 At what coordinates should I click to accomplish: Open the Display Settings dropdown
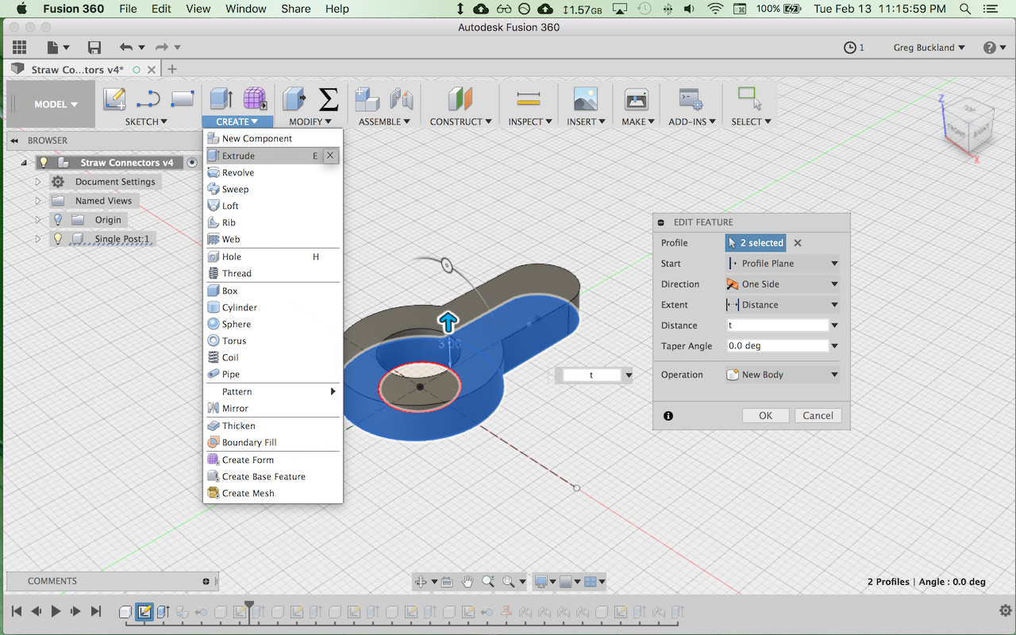click(x=545, y=582)
